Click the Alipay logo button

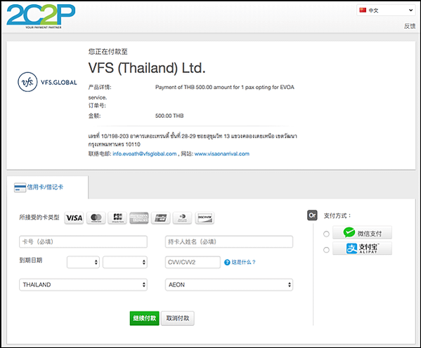[x=362, y=248]
